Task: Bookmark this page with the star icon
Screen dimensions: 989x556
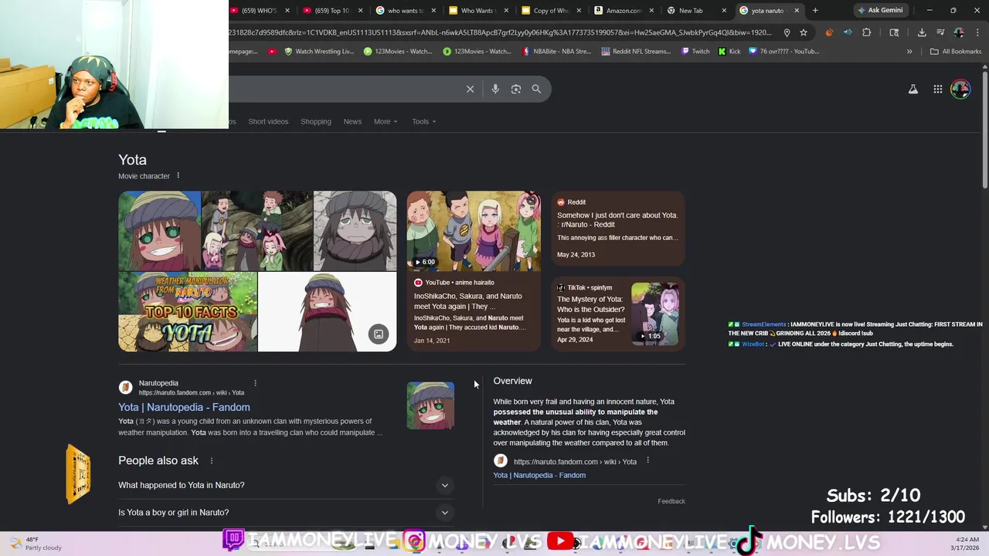Action: point(804,32)
